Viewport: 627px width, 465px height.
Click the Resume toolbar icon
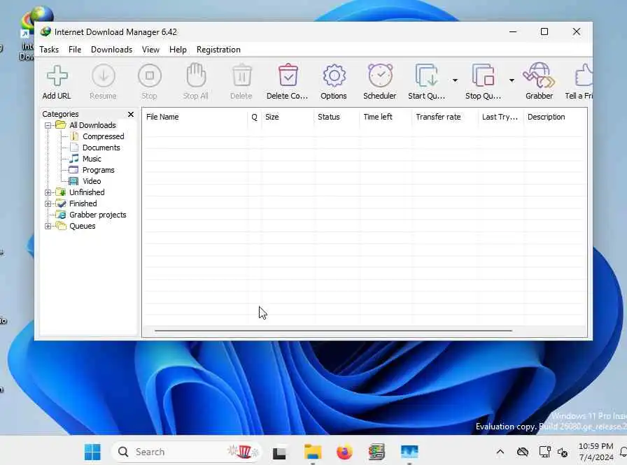point(103,76)
